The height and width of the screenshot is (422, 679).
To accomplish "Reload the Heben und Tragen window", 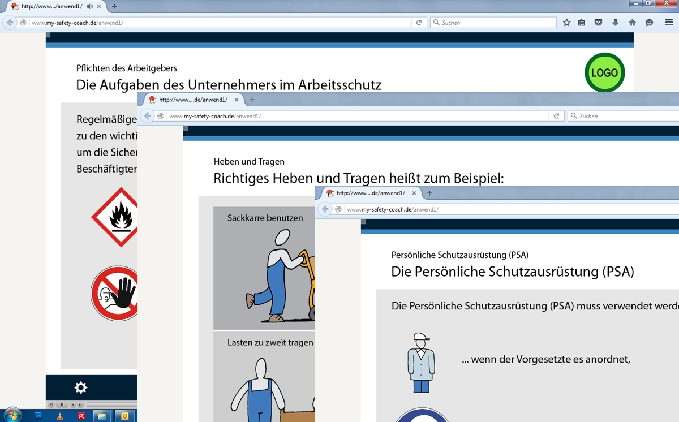I will tap(556, 116).
